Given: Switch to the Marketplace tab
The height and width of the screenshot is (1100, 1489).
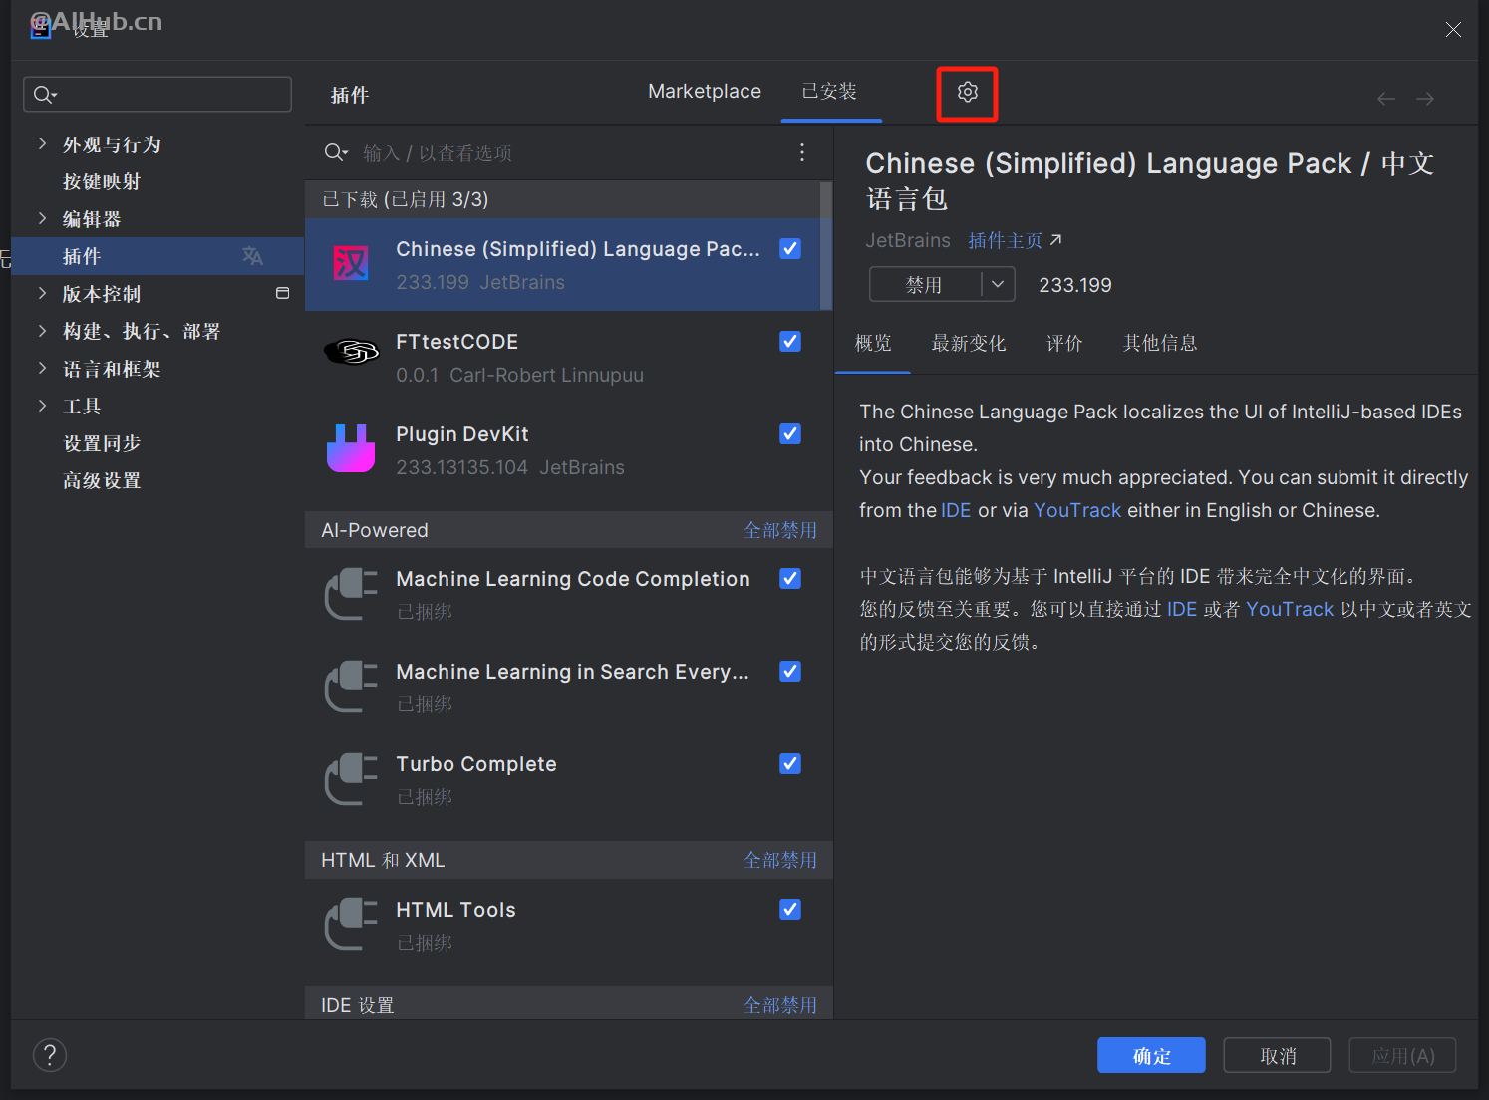Looking at the screenshot, I should tap(705, 92).
